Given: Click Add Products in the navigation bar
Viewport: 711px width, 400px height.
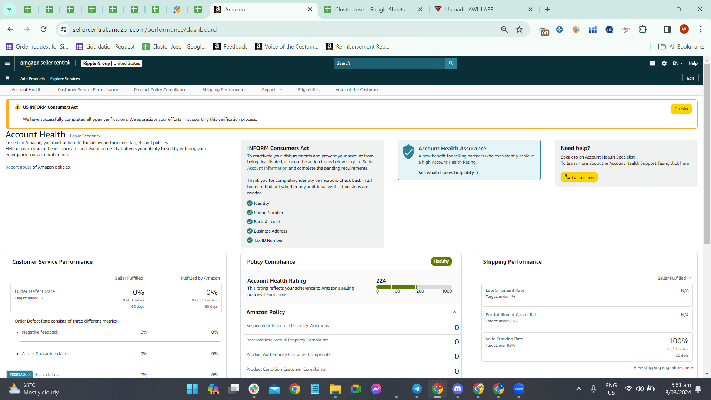Looking at the screenshot, I should coord(33,79).
